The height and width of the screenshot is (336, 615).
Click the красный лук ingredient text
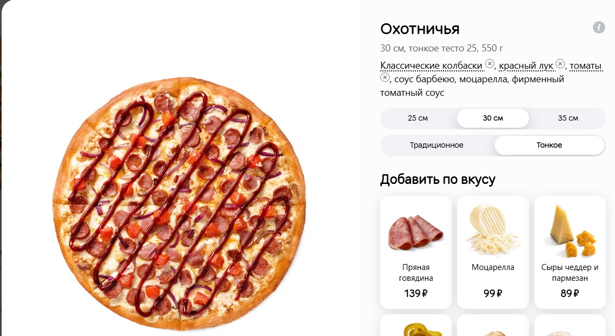tap(526, 65)
